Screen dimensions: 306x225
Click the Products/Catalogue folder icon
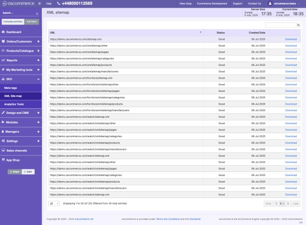pos(3,51)
